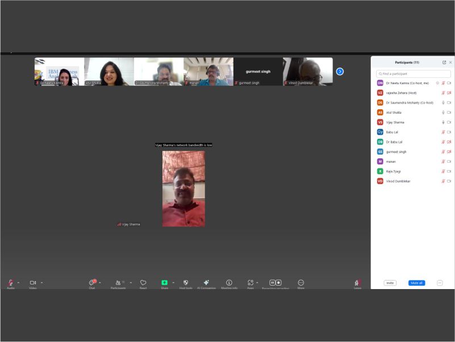Click the Invite button
Image resolution: width=455 pixels, height=342 pixels.
(390, 283)
